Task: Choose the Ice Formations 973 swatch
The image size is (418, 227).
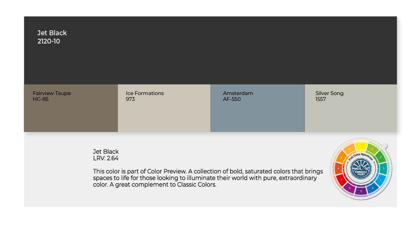Action: (x=164, y=114)
